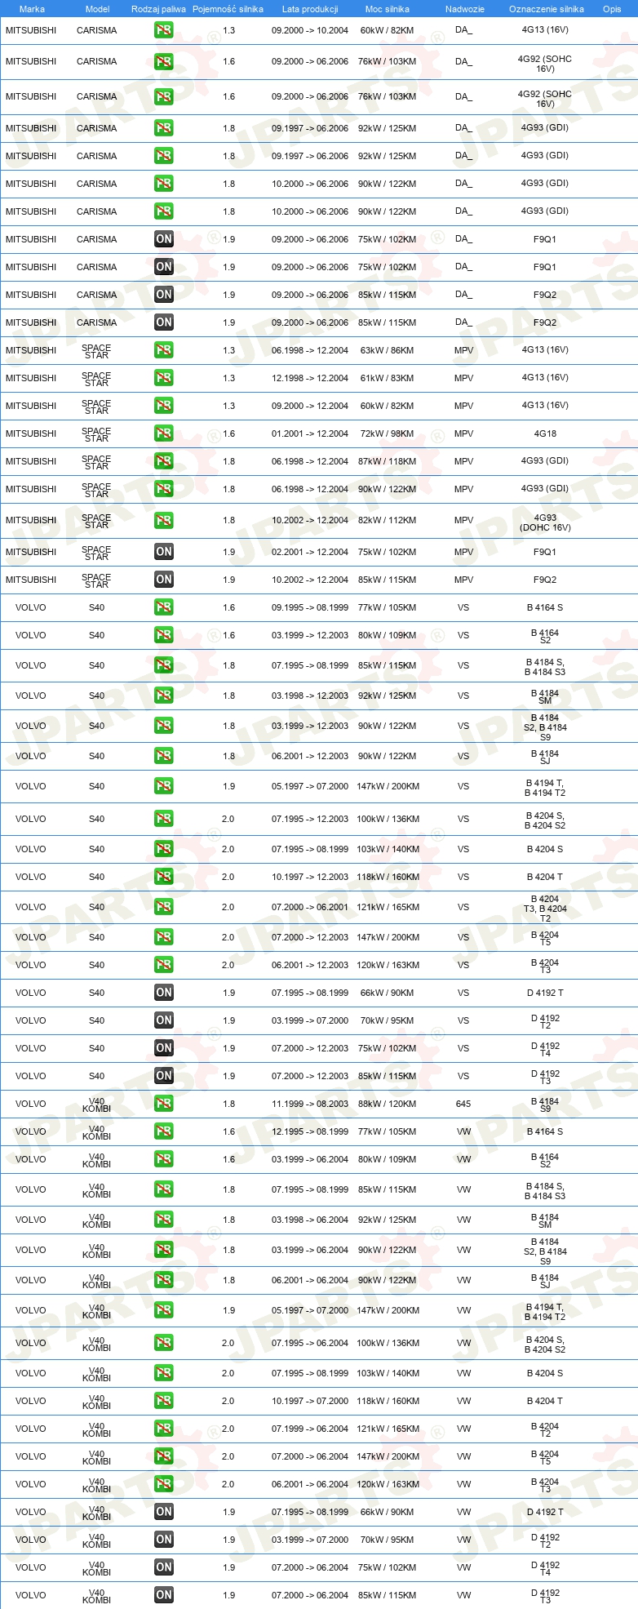The width and height of the screenshot is (638, 1609).
Task: Select petrol icon in Space Star 4G18 row
Action: pos(164,433)
